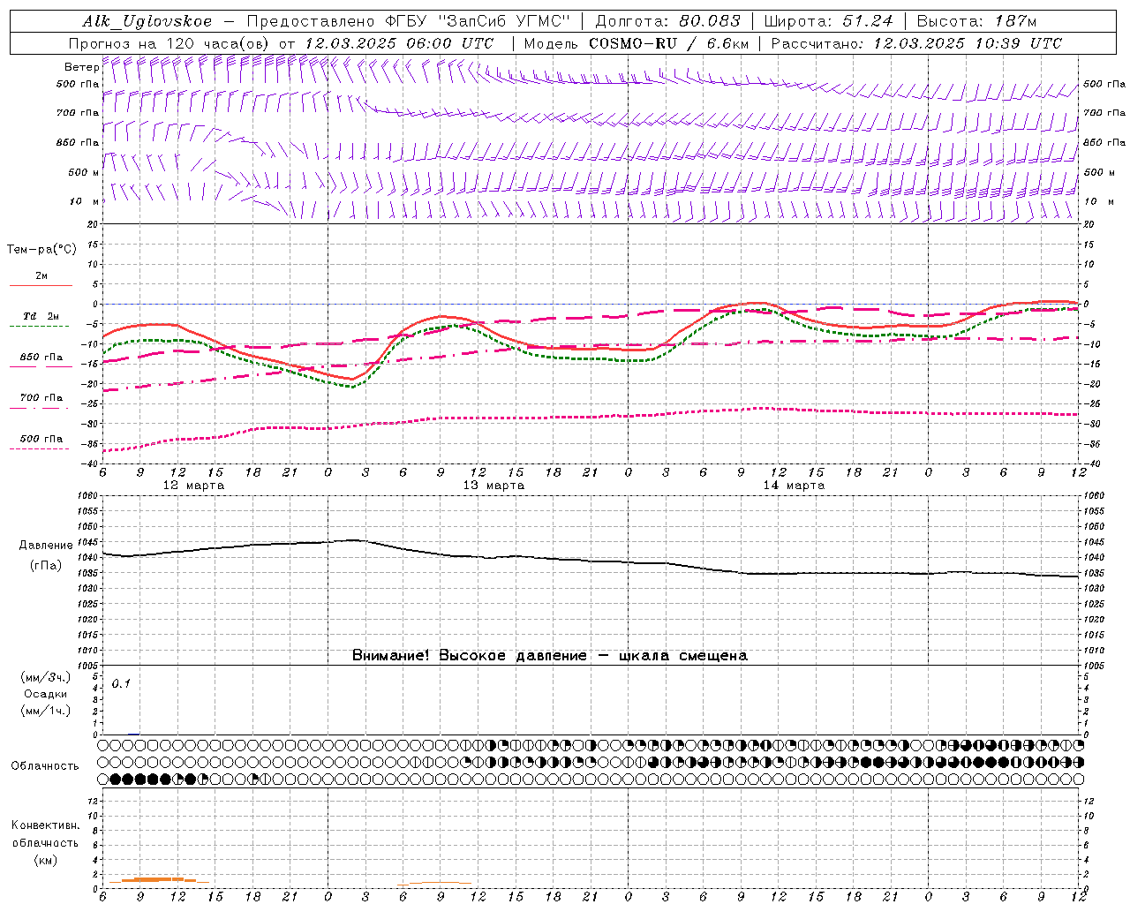Click the Давление panel label
This screenshot has width=1130, height=904.
45,546
